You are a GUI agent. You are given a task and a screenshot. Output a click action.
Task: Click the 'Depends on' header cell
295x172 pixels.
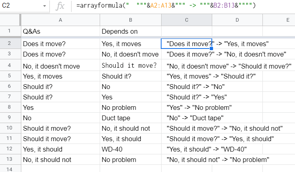tap(131, 31)
